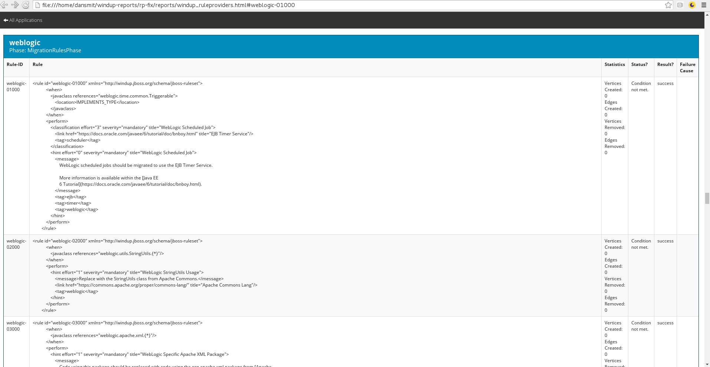The height and width of the screenshot is (367, 710).
Task: Click success result for weblogic-01000
Action: coord(665,83)
